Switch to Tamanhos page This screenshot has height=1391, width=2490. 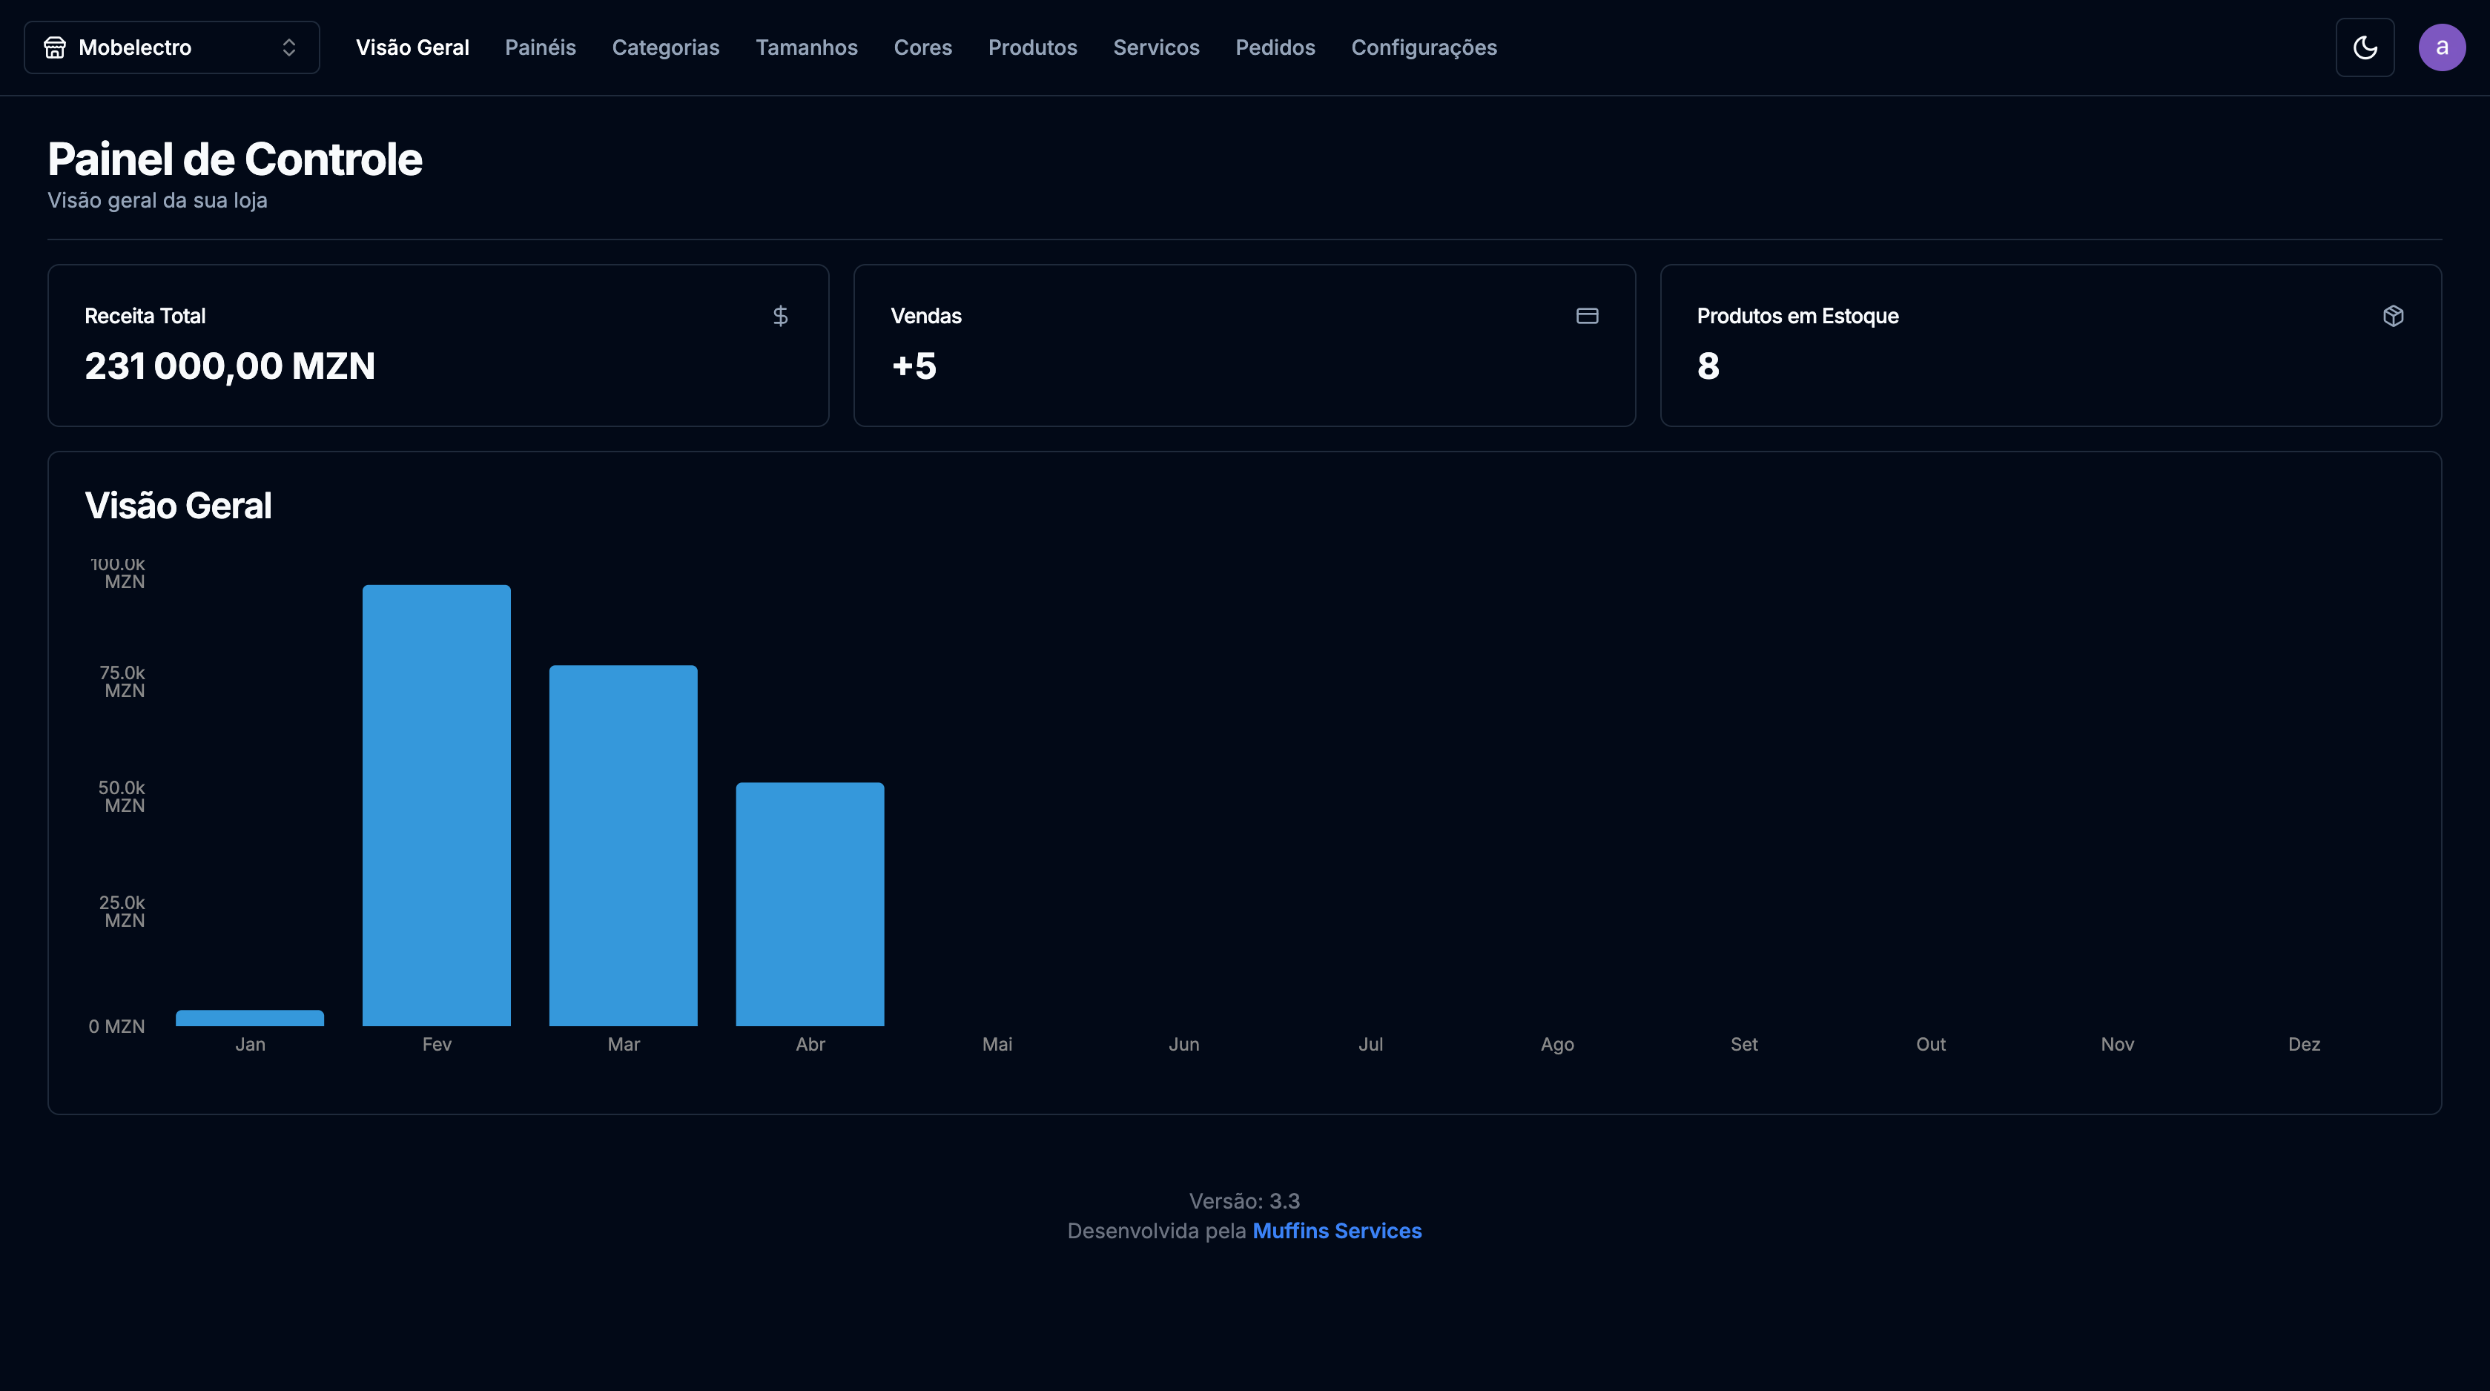[806, 47]
